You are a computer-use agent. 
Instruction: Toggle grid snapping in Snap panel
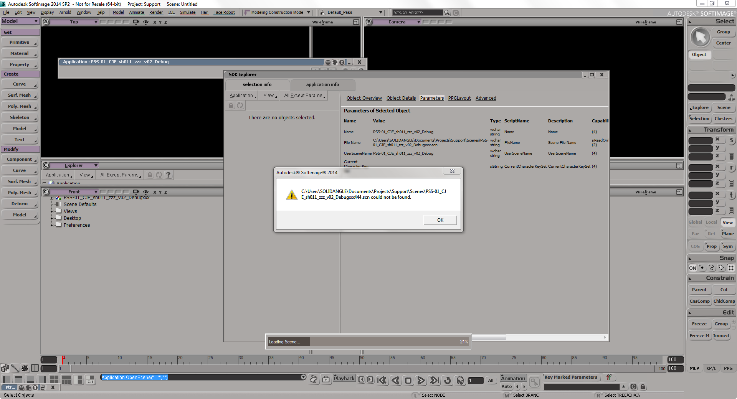[x=731, y=268]
